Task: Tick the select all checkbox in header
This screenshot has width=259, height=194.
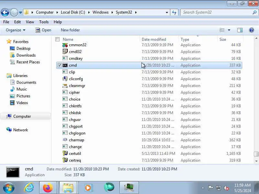Action: (x=58, y=39)
